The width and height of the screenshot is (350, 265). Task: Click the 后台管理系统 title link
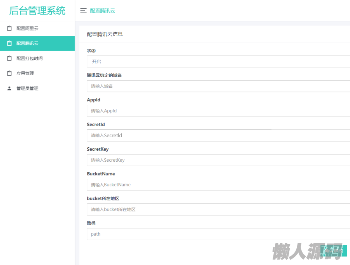(37, 11)
